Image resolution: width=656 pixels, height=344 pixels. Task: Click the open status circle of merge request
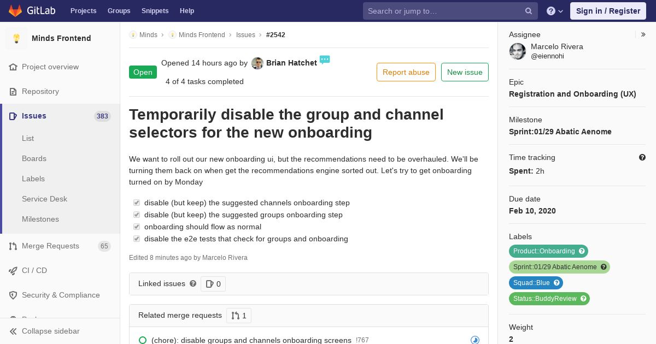[x=143, y=340]
